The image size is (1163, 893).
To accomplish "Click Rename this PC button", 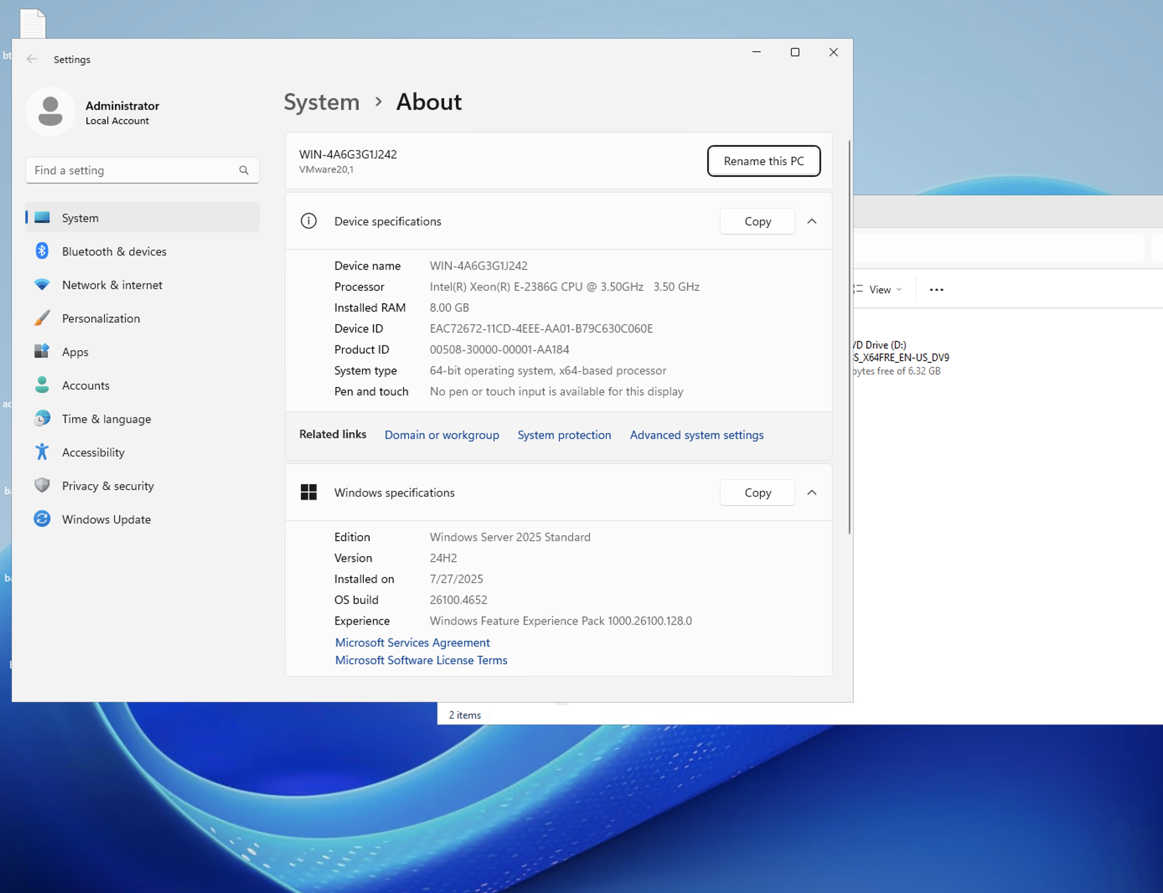I will pyautogui.click(x=764, y=160).
